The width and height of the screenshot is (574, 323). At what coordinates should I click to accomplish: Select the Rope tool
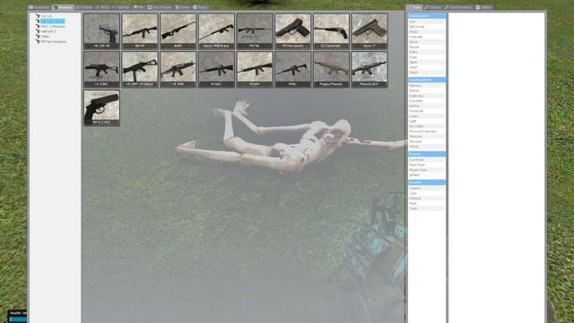click(x=427, y=57)
